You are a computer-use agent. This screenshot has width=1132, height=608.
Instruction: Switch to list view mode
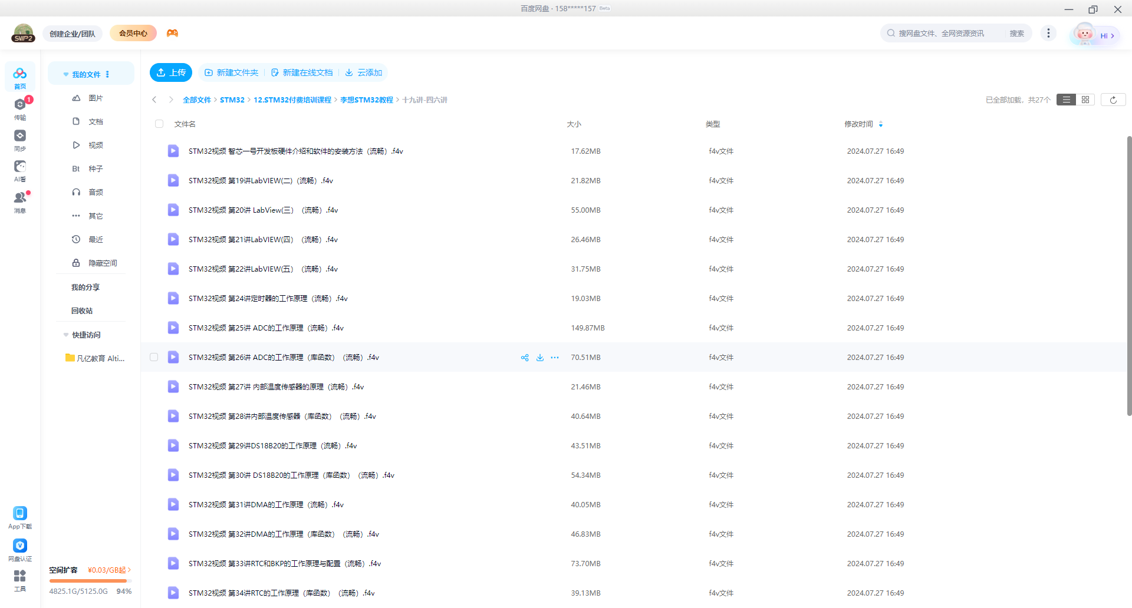[1066, 100]
